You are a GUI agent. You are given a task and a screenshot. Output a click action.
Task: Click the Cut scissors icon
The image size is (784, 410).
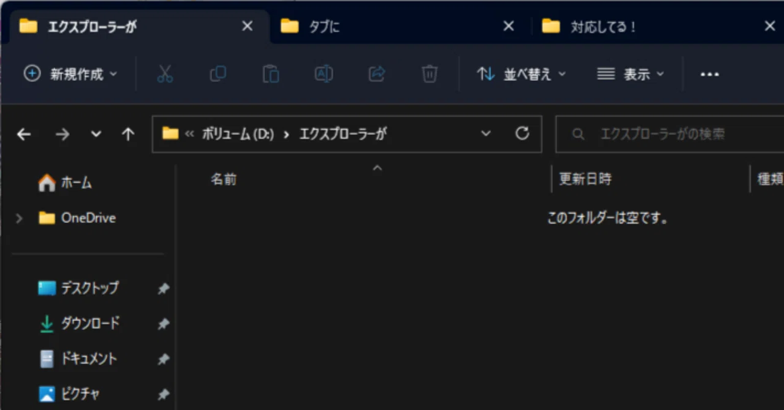click(165, 74)
